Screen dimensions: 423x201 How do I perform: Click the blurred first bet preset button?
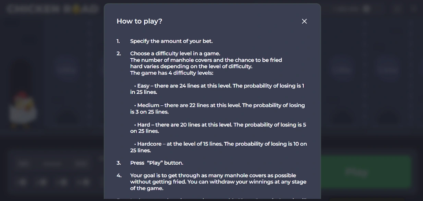22,182
